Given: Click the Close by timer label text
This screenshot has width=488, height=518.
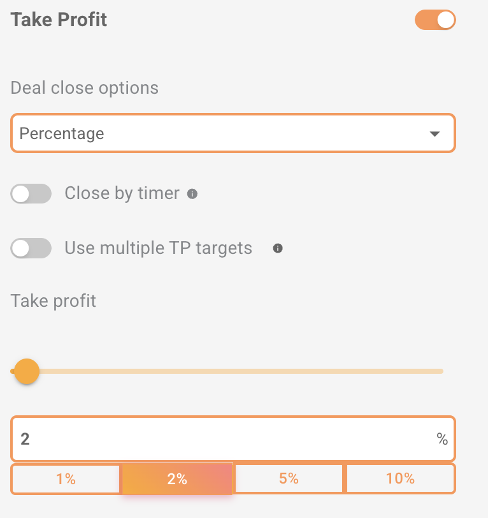Looking at the screenshot, I should click(x=122, y=193).
